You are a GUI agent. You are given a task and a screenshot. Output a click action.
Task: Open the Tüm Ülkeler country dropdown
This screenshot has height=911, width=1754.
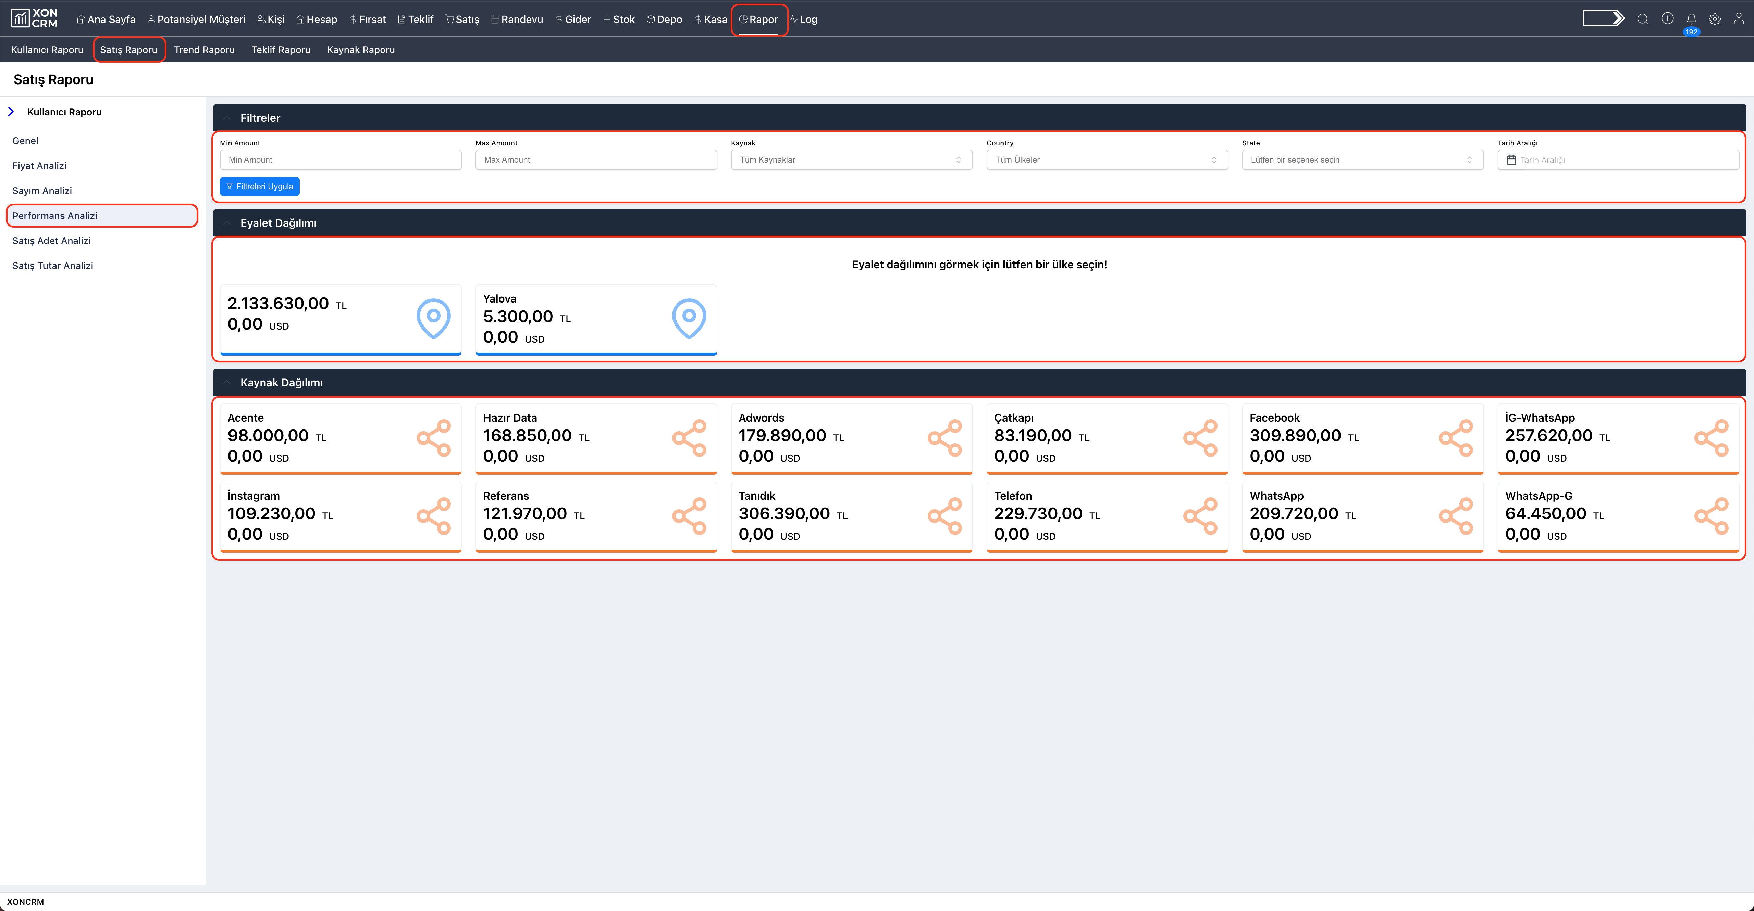click(x=1106, y=159)
